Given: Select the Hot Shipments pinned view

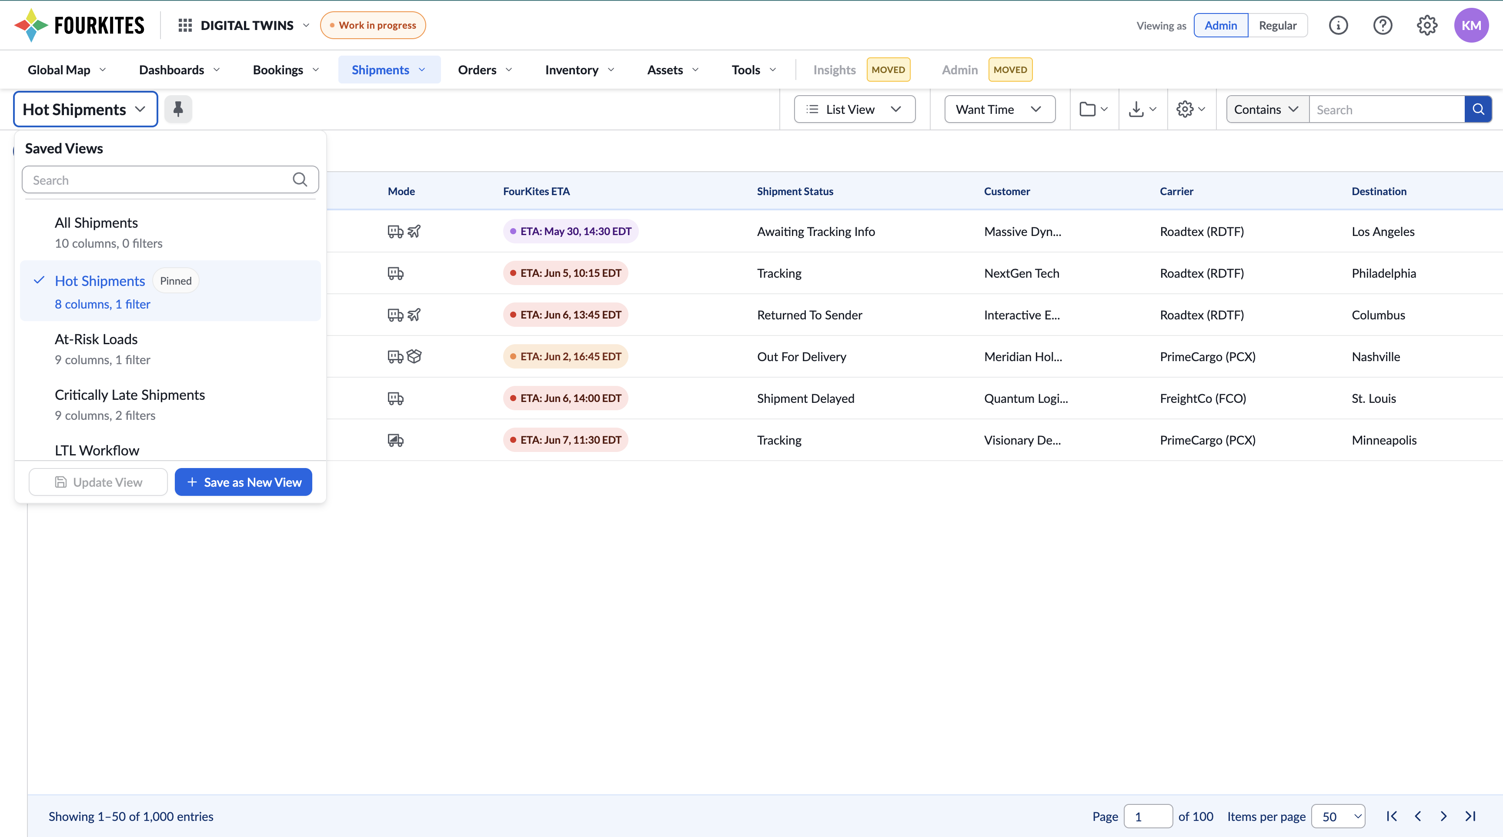Looking at the screenshot, I should pyautogui.click(x=170, y=291).
